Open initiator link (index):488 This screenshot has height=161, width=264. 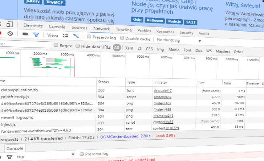(x=162, y=110)
